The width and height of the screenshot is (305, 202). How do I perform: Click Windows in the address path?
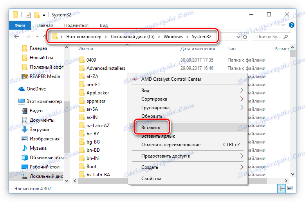click(x=173, y=37)
